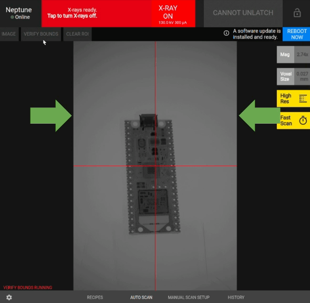The image size is (310, 303).
Task: Open the settings gear icon
Action: 9,297
